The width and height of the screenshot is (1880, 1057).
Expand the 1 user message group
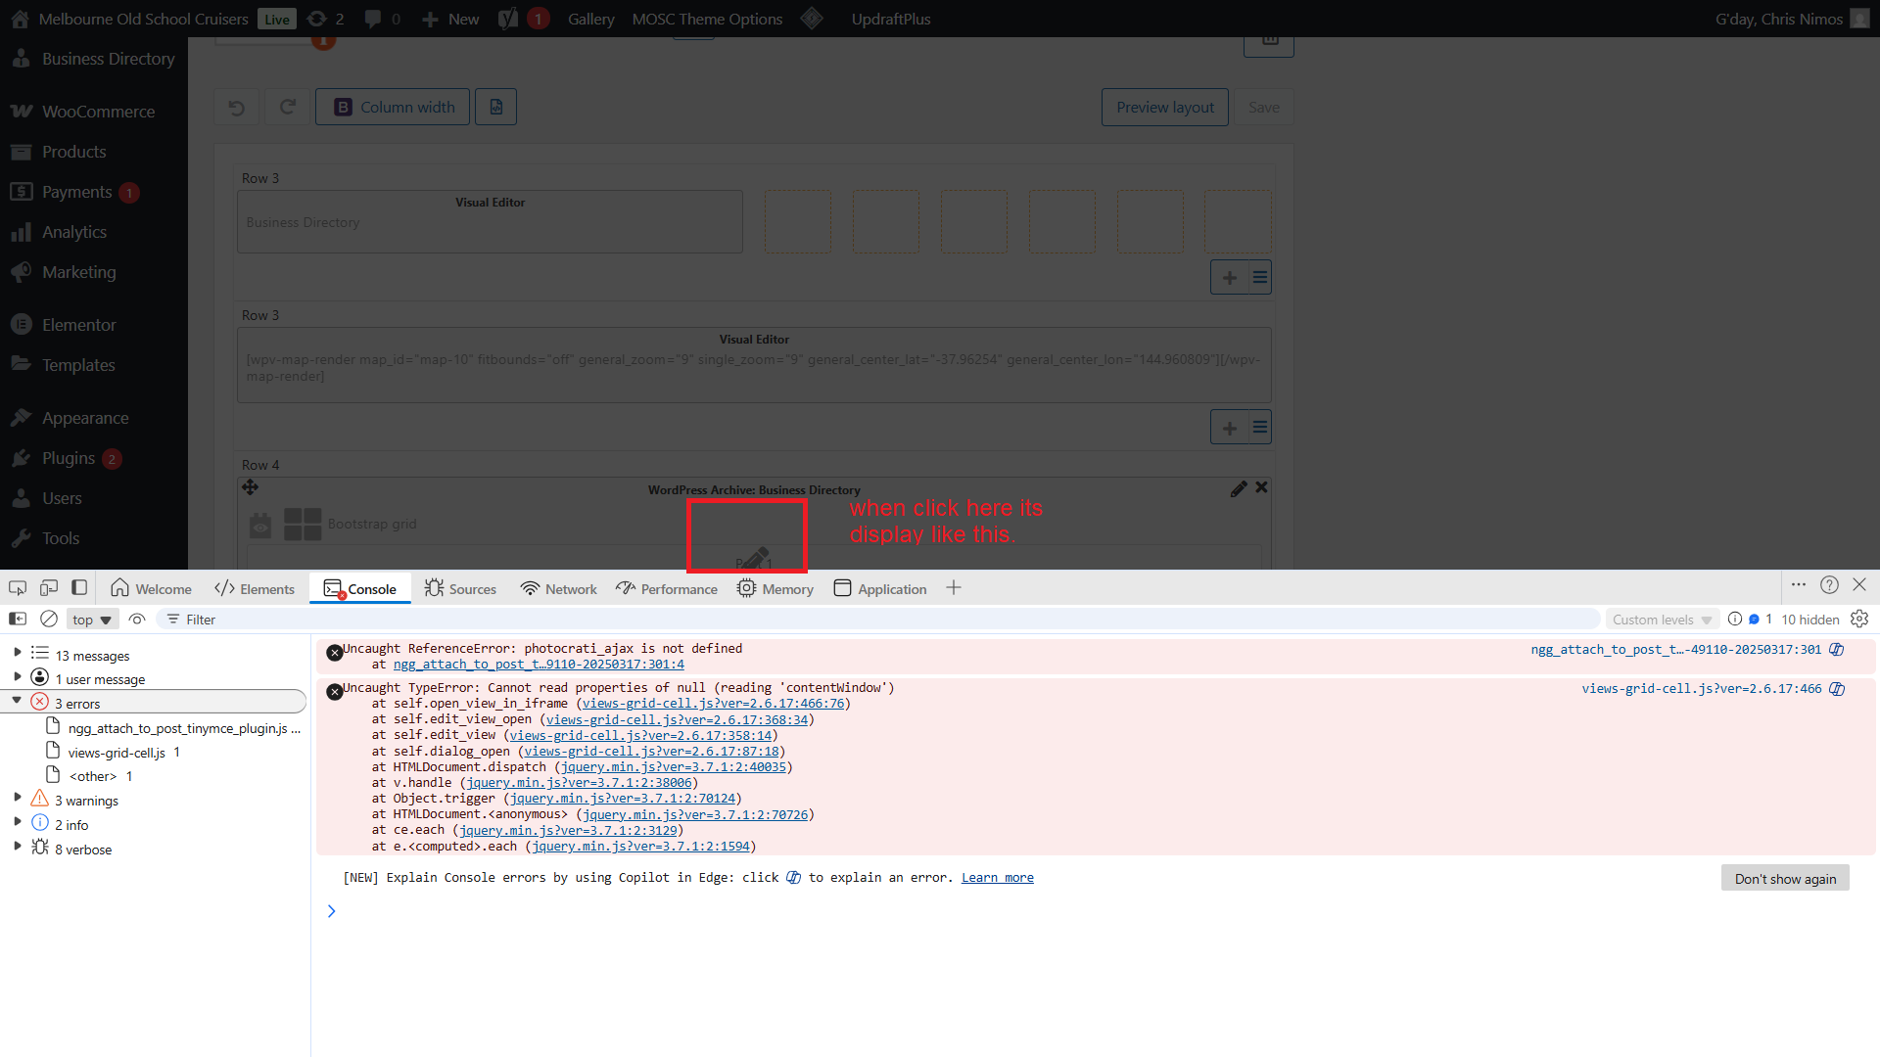[18, 676]
